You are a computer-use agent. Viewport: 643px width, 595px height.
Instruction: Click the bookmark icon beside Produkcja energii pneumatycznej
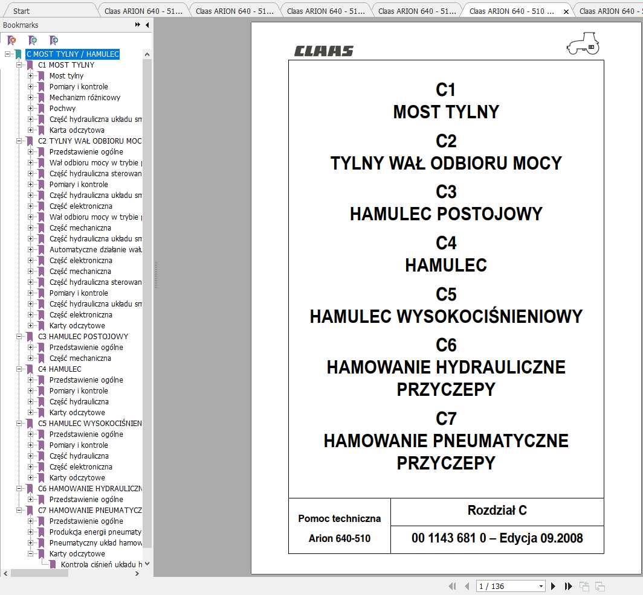[x=42, y=532]
